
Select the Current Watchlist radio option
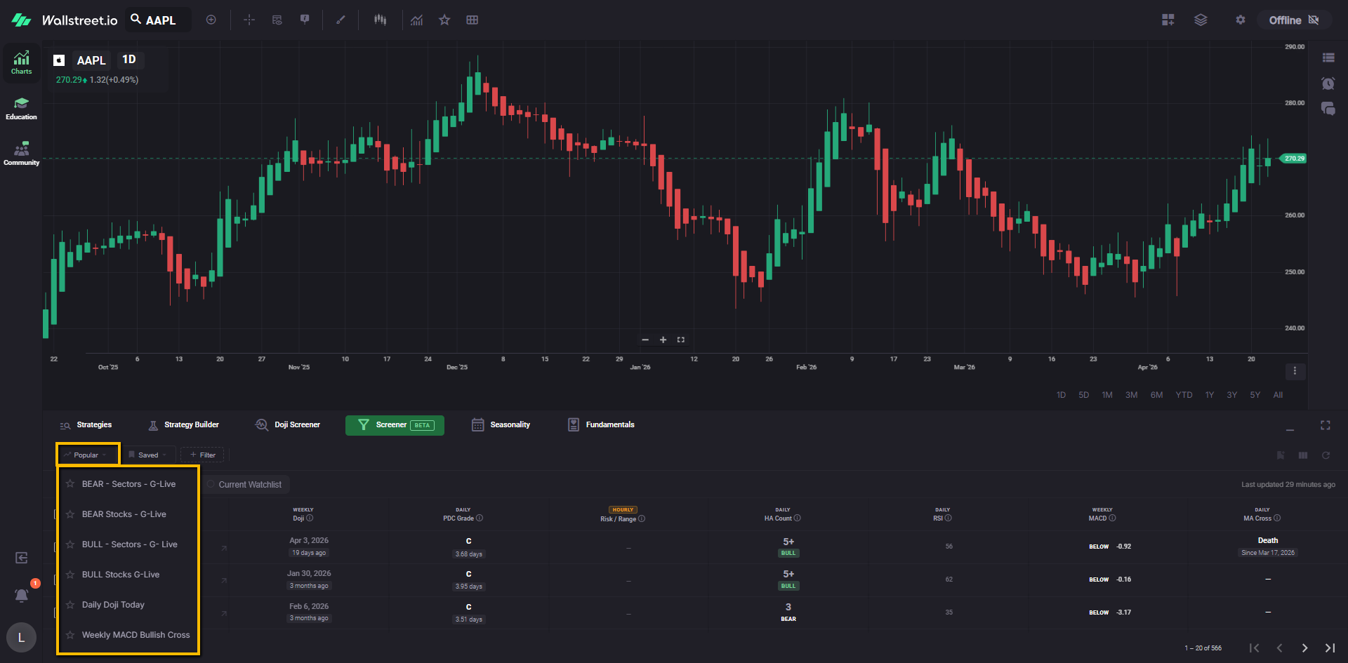(x=211, y=484)
